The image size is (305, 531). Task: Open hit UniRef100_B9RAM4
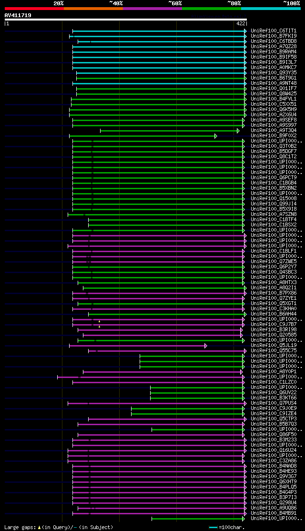[x=274, y=52]
